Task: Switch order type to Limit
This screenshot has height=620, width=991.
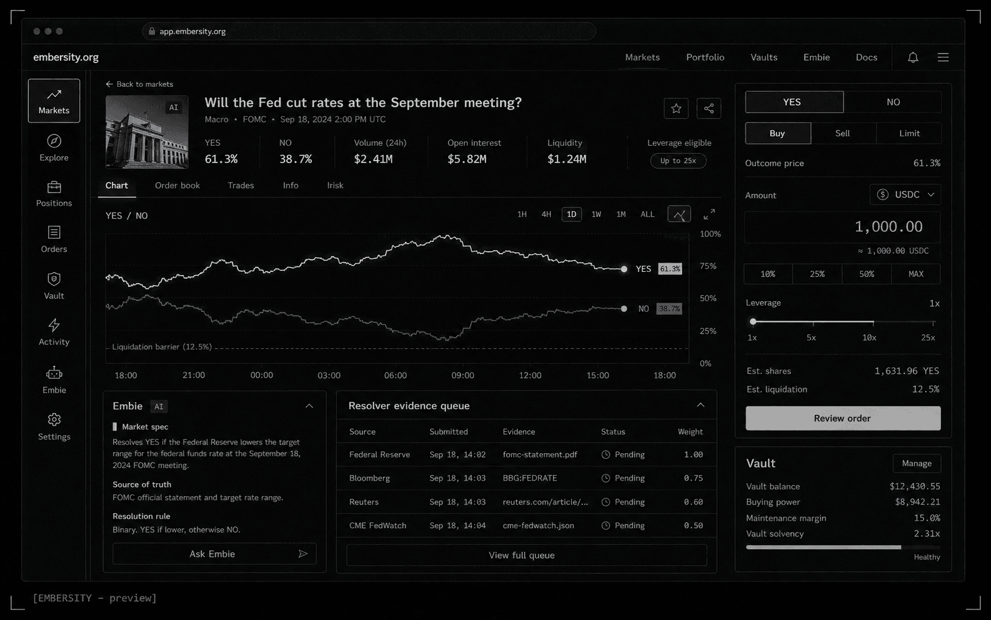Action: [909, 133]
